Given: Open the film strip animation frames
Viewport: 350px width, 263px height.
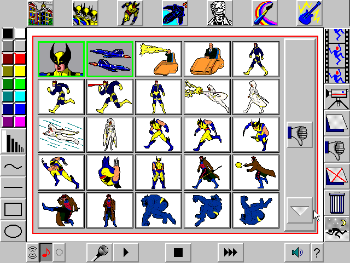Looking at the screenshot, I should point(337,56).
